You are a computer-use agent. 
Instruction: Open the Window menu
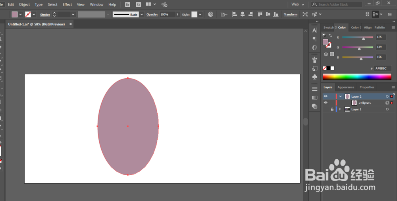97,4
